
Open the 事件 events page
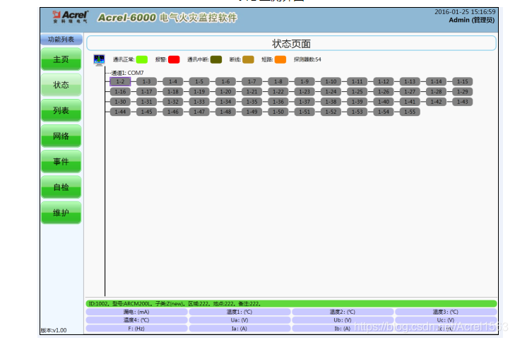click(61, 162)
